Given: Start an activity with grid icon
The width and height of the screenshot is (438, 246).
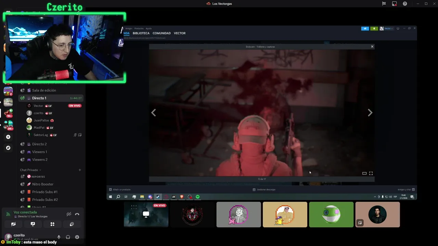Looking at the screenshot, I should coord(52,224).
